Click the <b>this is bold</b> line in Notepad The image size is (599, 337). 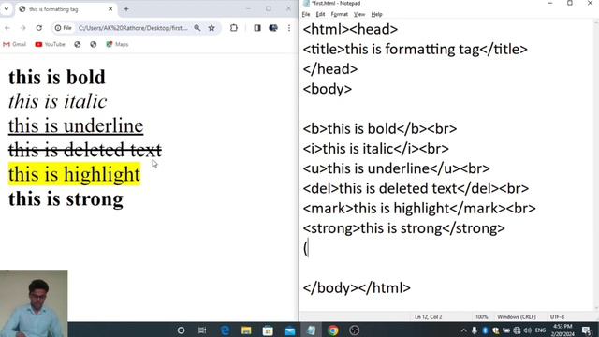[380, 129]
